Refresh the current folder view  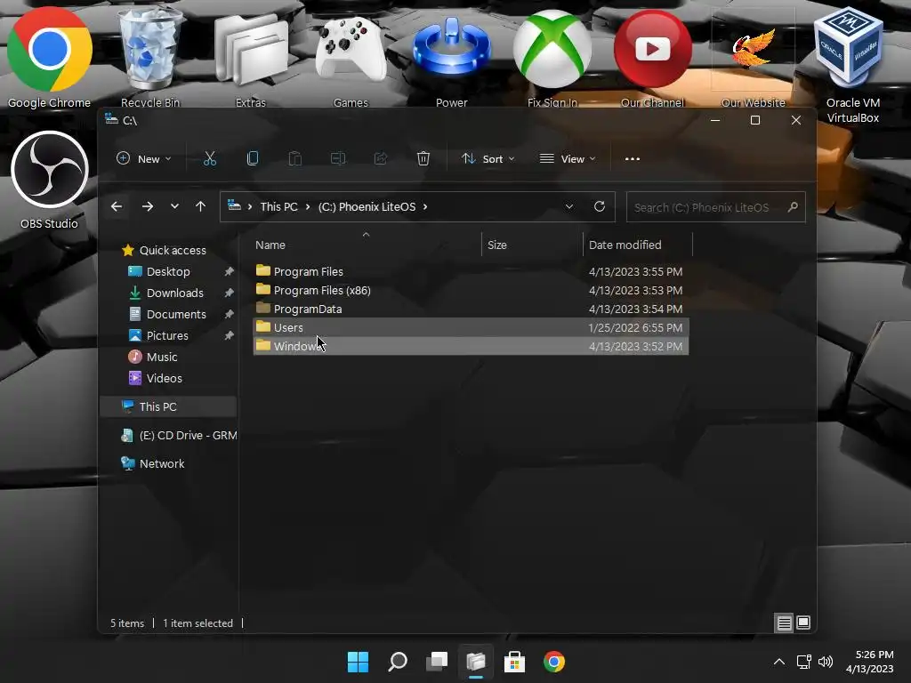point(600,206)
